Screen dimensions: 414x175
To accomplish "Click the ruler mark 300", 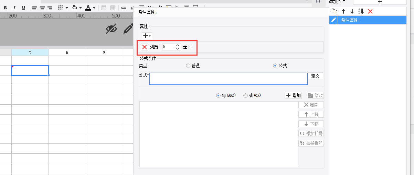I will coord(47,16).
